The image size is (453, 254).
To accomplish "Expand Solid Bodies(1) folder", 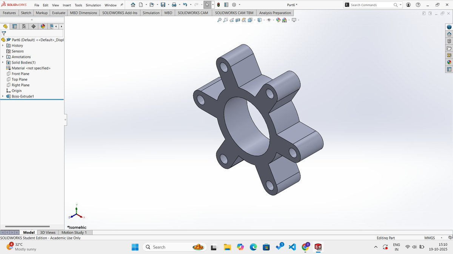I will tap(3, 62).
